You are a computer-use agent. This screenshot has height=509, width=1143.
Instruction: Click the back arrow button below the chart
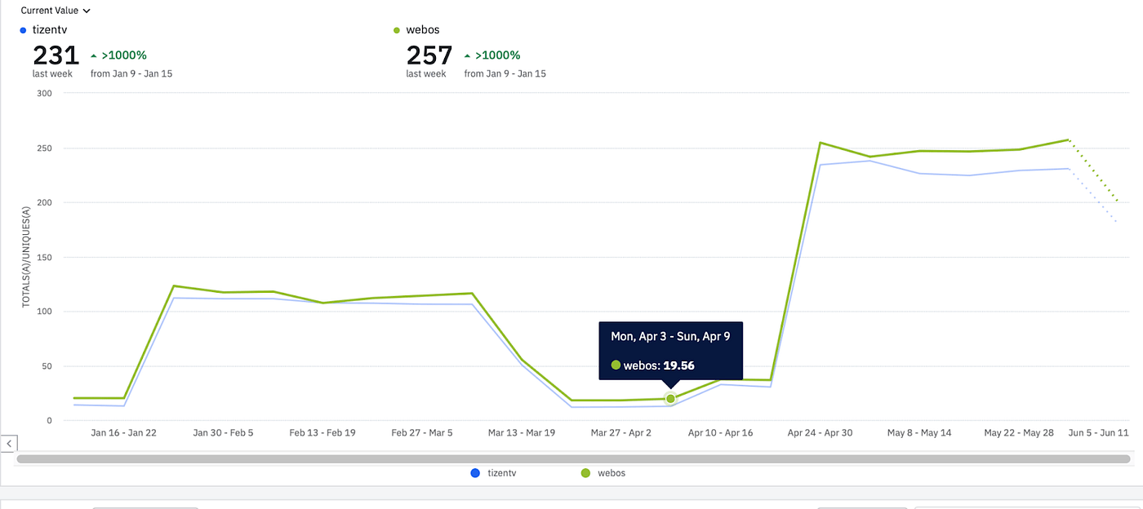(x=9, y=443)
